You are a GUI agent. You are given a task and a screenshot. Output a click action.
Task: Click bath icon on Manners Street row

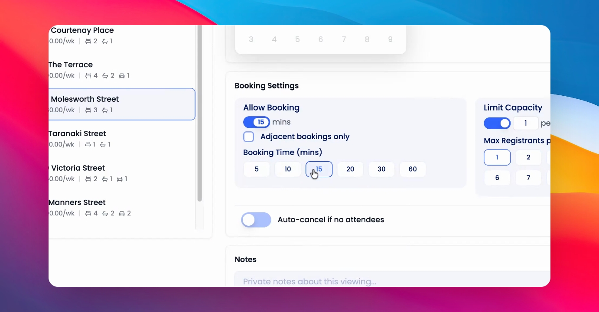105,214
